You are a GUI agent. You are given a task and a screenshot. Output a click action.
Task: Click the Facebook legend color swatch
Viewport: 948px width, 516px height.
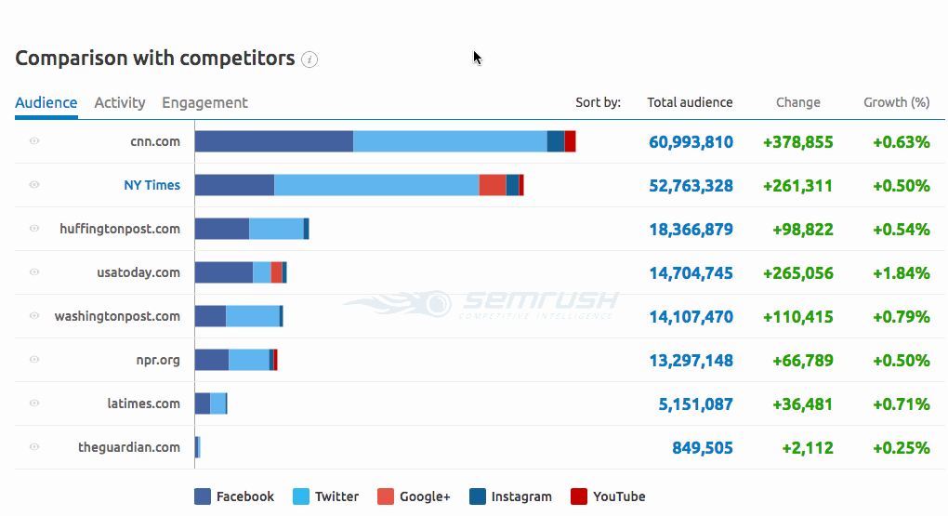(203, 496)
